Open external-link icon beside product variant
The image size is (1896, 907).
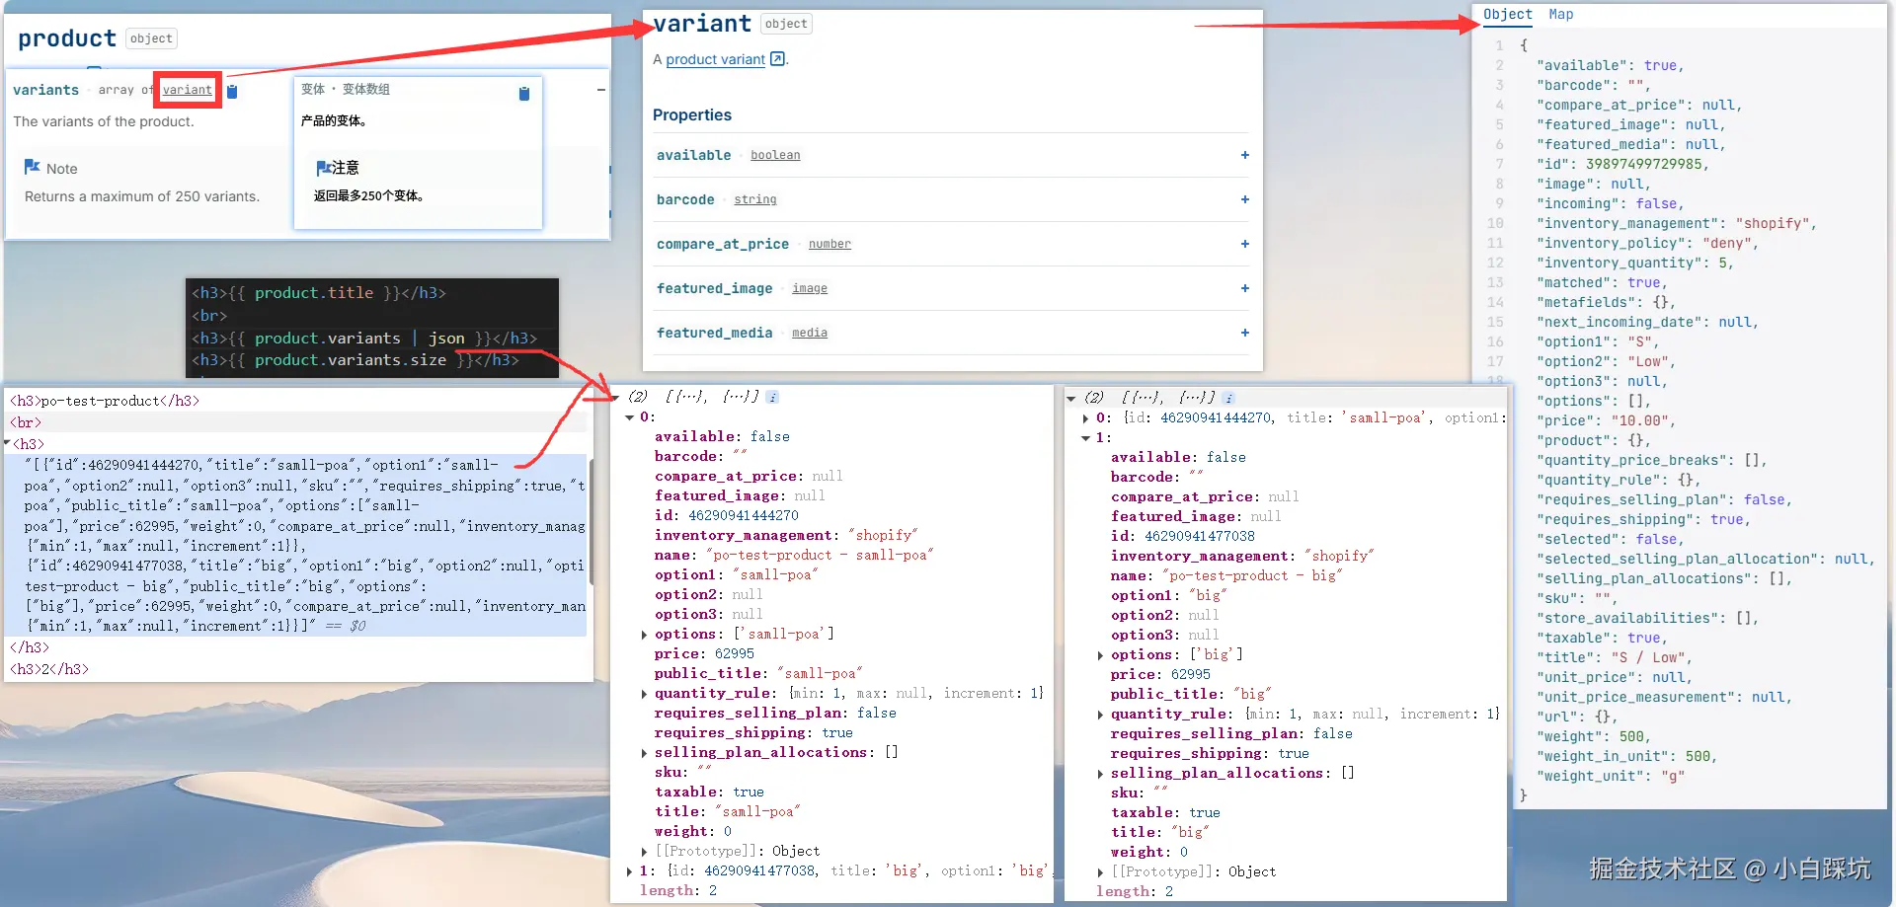pos(777,59)
